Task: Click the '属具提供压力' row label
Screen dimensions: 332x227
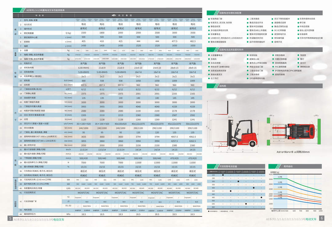Action: (30, 214)
